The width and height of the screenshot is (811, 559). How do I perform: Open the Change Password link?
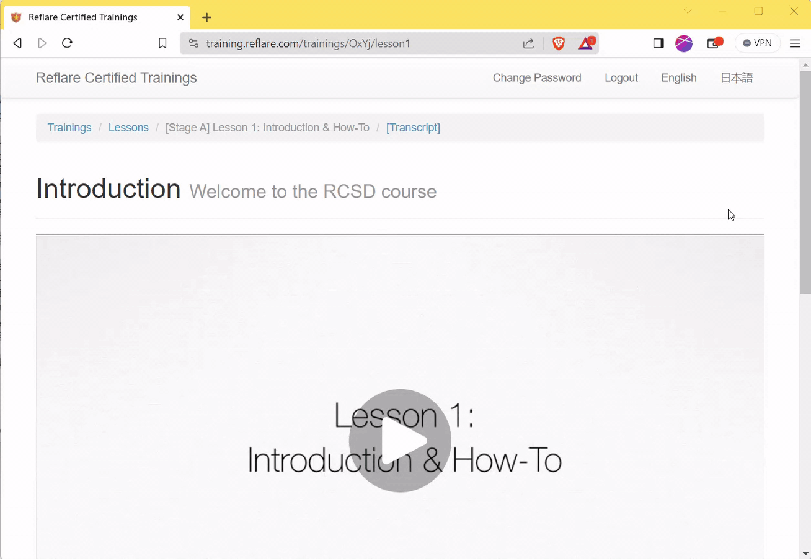click(x=537, y=78)
